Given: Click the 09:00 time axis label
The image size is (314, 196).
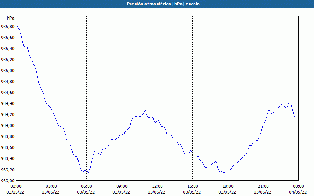Looking at the screenshot, I should [122, 187].
